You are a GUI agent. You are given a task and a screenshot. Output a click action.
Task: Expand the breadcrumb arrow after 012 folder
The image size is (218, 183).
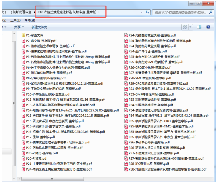pyautogui.click(x=99, y=12)
